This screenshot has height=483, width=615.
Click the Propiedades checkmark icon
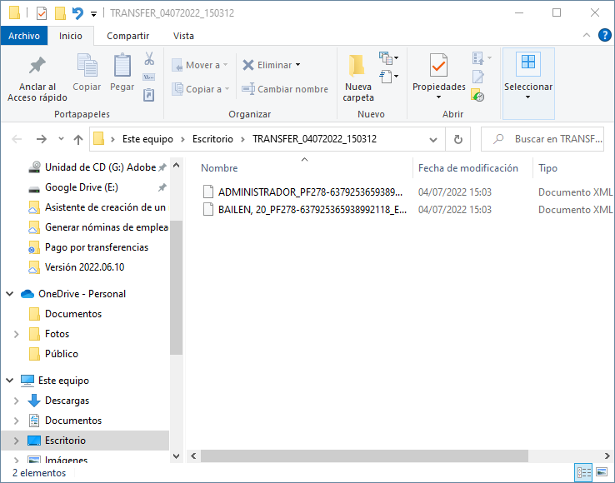439,65
